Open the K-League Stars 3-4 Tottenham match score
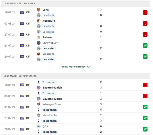The height and width of the screenshot is (135, 153). [101, 107]
